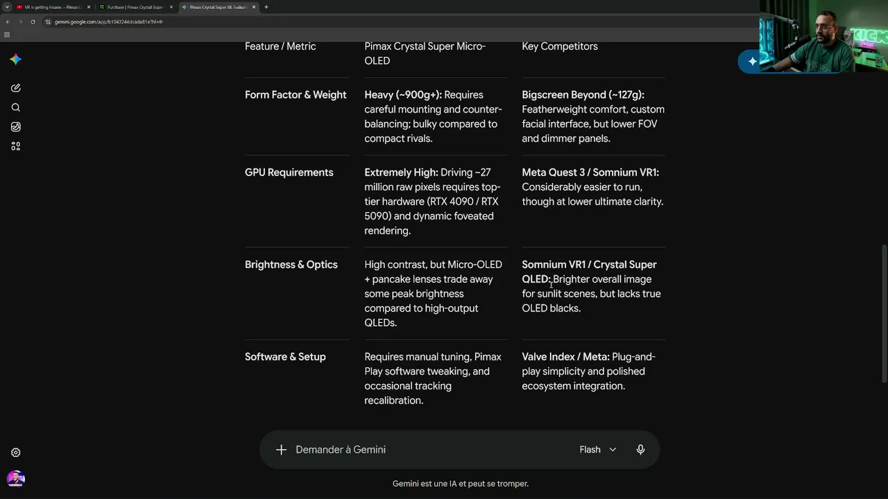The width and height of the screenshot is (888, 499).
Task: Click the 'Heavy (~900g+):' cell text
Action: [403, 95]
